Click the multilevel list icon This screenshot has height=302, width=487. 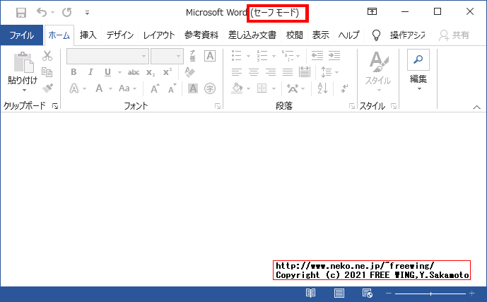[x=287, y=56]
